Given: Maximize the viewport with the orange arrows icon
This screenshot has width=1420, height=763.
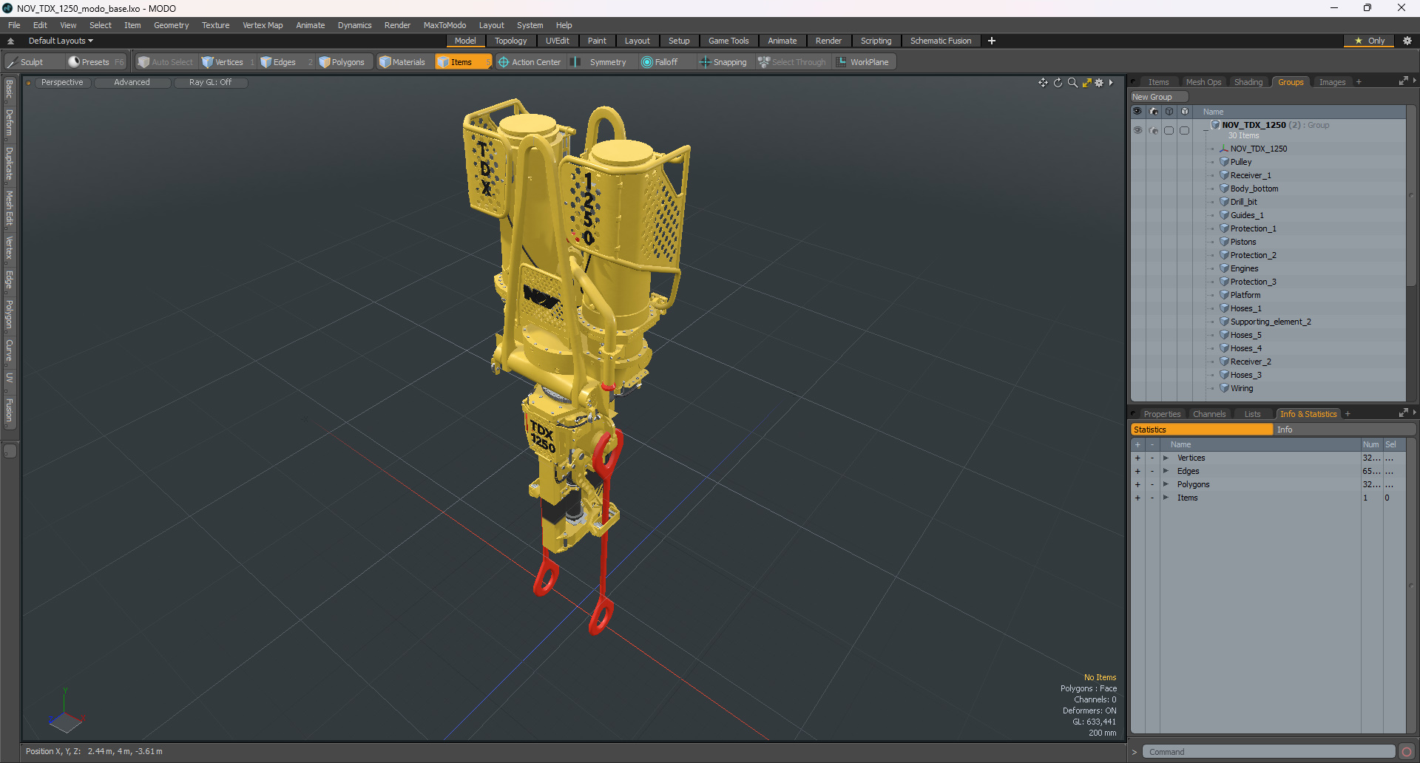Looking at the screenshot, I should [1087, 83].
